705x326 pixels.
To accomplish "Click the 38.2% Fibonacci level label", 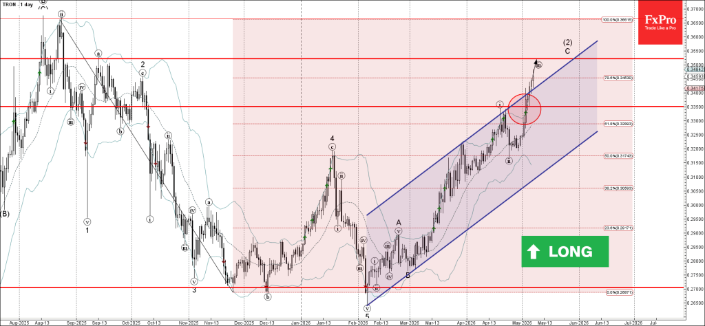I will [x=617, y=188].
